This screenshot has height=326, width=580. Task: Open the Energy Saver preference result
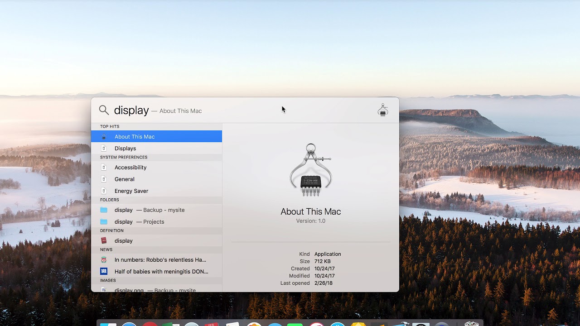click(x=156, y=191)
